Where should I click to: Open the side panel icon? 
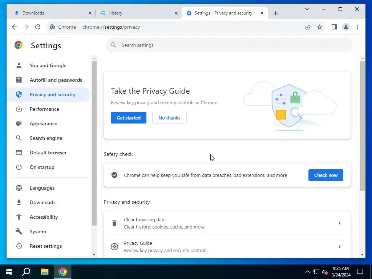tap(334, 27)
